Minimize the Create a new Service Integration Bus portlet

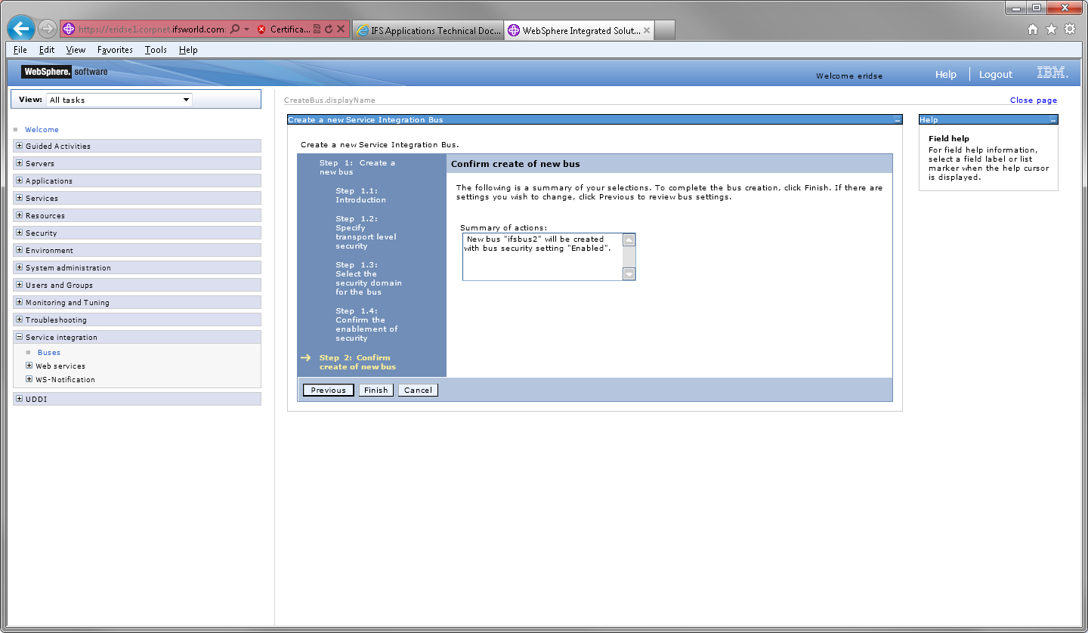pos(897,120)
